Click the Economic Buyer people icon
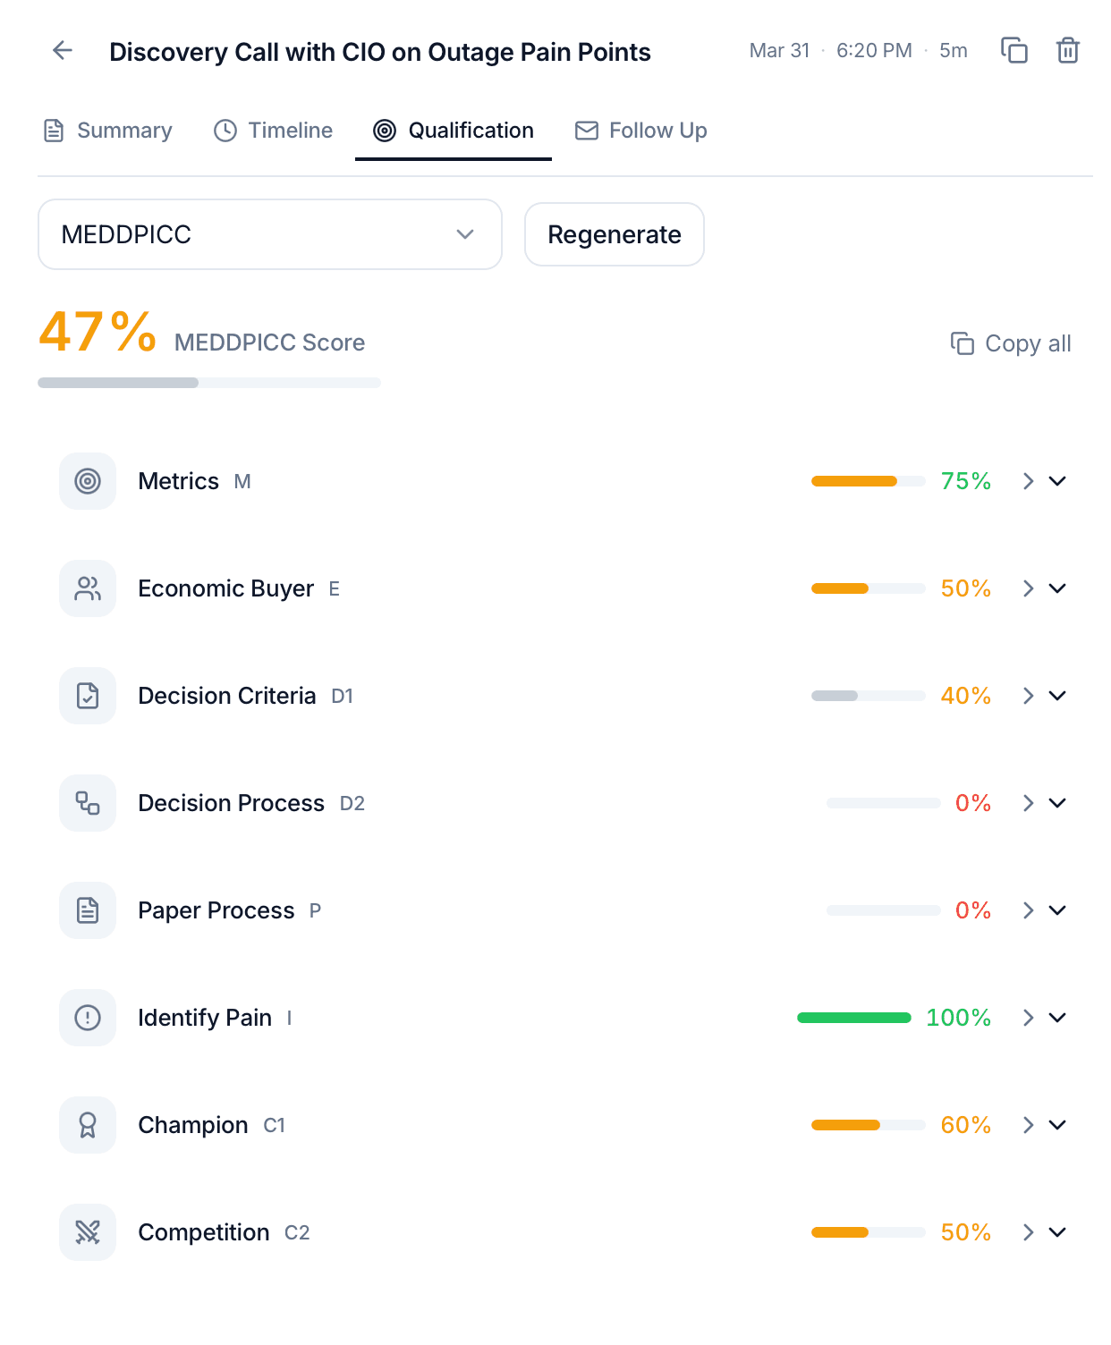The width and height of the screenshot is (1111, 1345). click(88, 588)
